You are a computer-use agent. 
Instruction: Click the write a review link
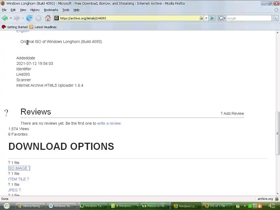pyautogui.click(x=109, y=123)
